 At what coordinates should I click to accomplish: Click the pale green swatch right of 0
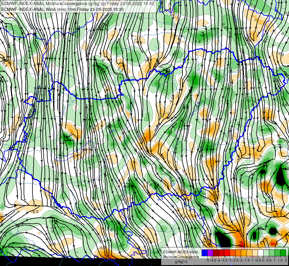click(x=266, y=253)
